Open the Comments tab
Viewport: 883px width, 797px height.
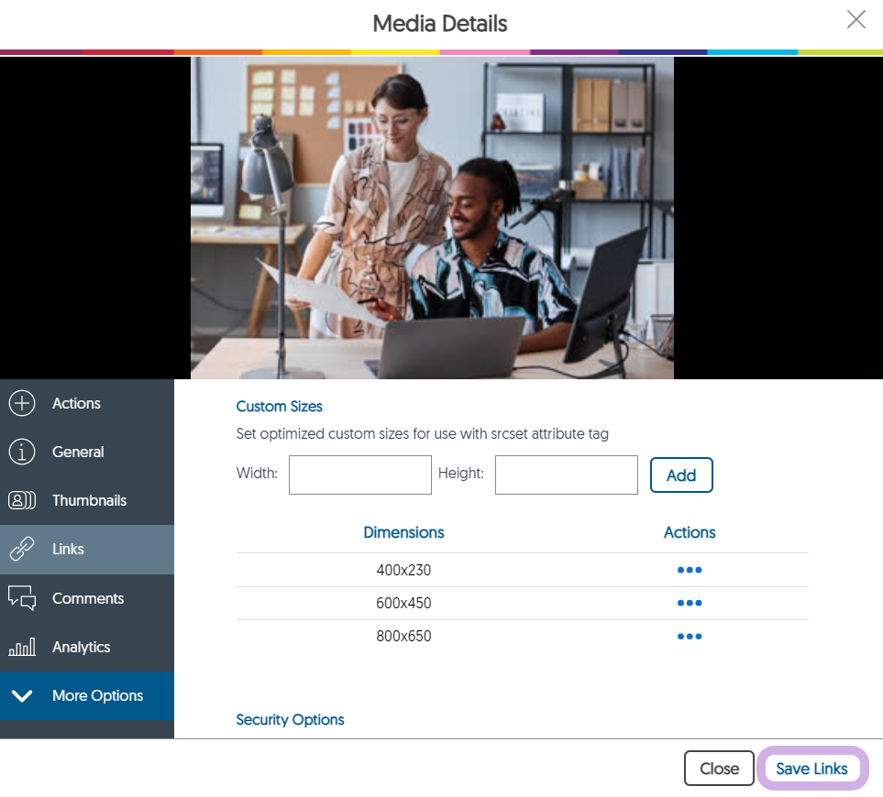[87, 598]
